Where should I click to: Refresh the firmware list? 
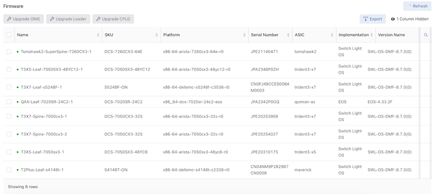click(x=417, y=6)
